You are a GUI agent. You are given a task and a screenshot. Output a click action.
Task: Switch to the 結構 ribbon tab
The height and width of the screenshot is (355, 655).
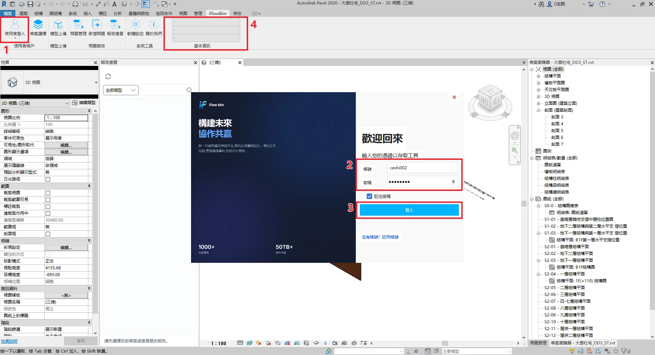[39, 13]
